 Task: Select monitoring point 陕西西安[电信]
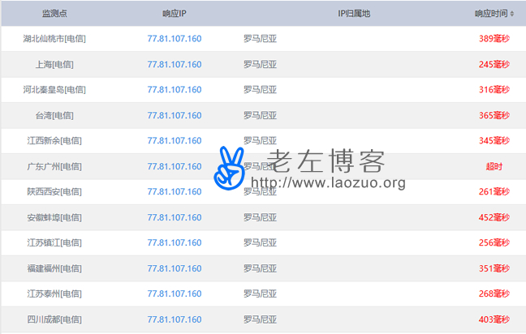click(x=54, y=191)
